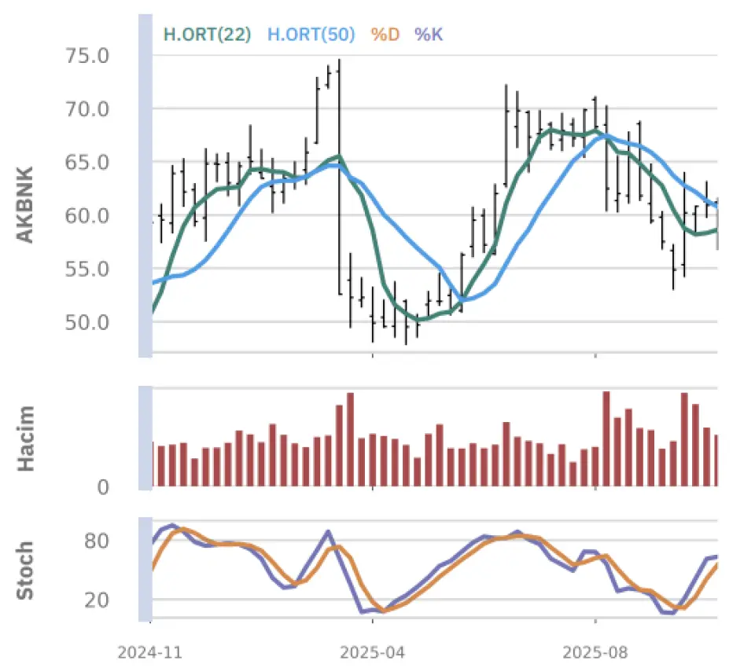Click the blue strip beside the Stoch panel
755x668 pixels.
tap(145, 569)
